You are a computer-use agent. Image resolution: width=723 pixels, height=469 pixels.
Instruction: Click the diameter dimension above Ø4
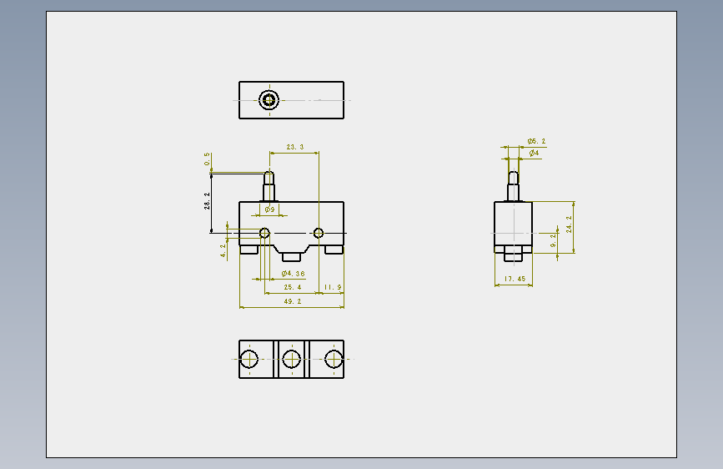click(536, 141)
